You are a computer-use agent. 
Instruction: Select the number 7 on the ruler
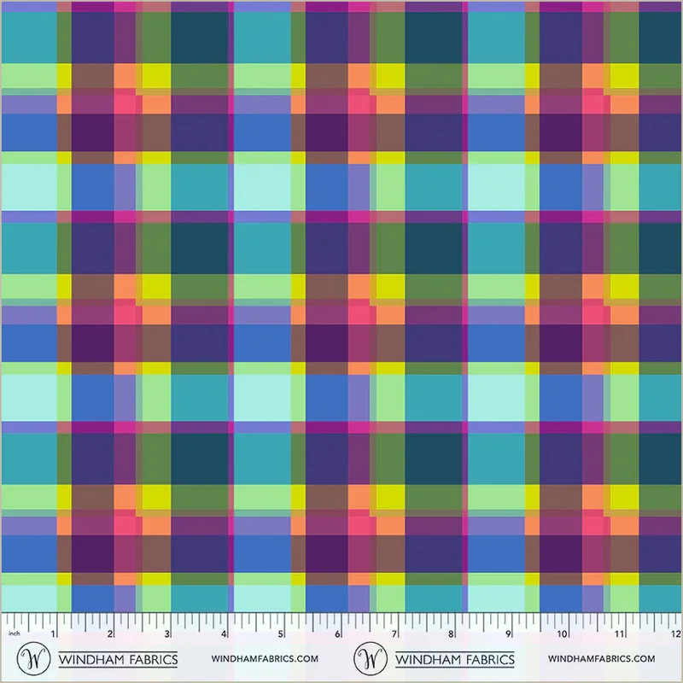coord(394,633)
